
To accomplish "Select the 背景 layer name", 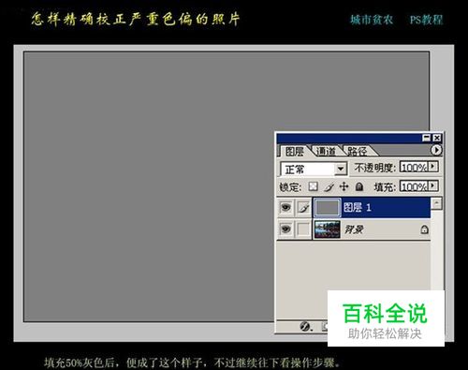I will [354, 229].
